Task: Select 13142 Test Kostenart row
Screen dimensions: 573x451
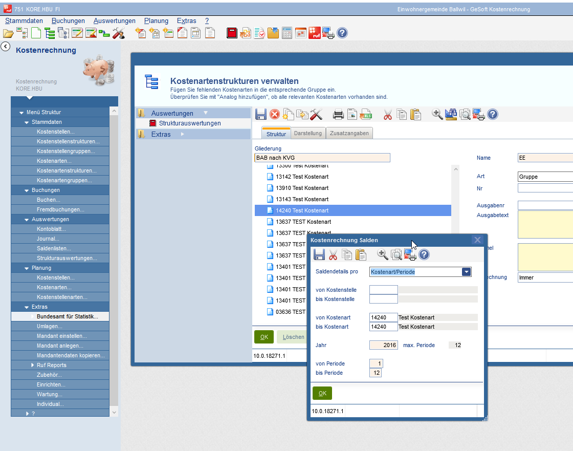Action: [x=352, y=177]
